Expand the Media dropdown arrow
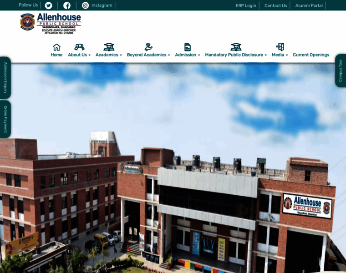 click(287, 55)
